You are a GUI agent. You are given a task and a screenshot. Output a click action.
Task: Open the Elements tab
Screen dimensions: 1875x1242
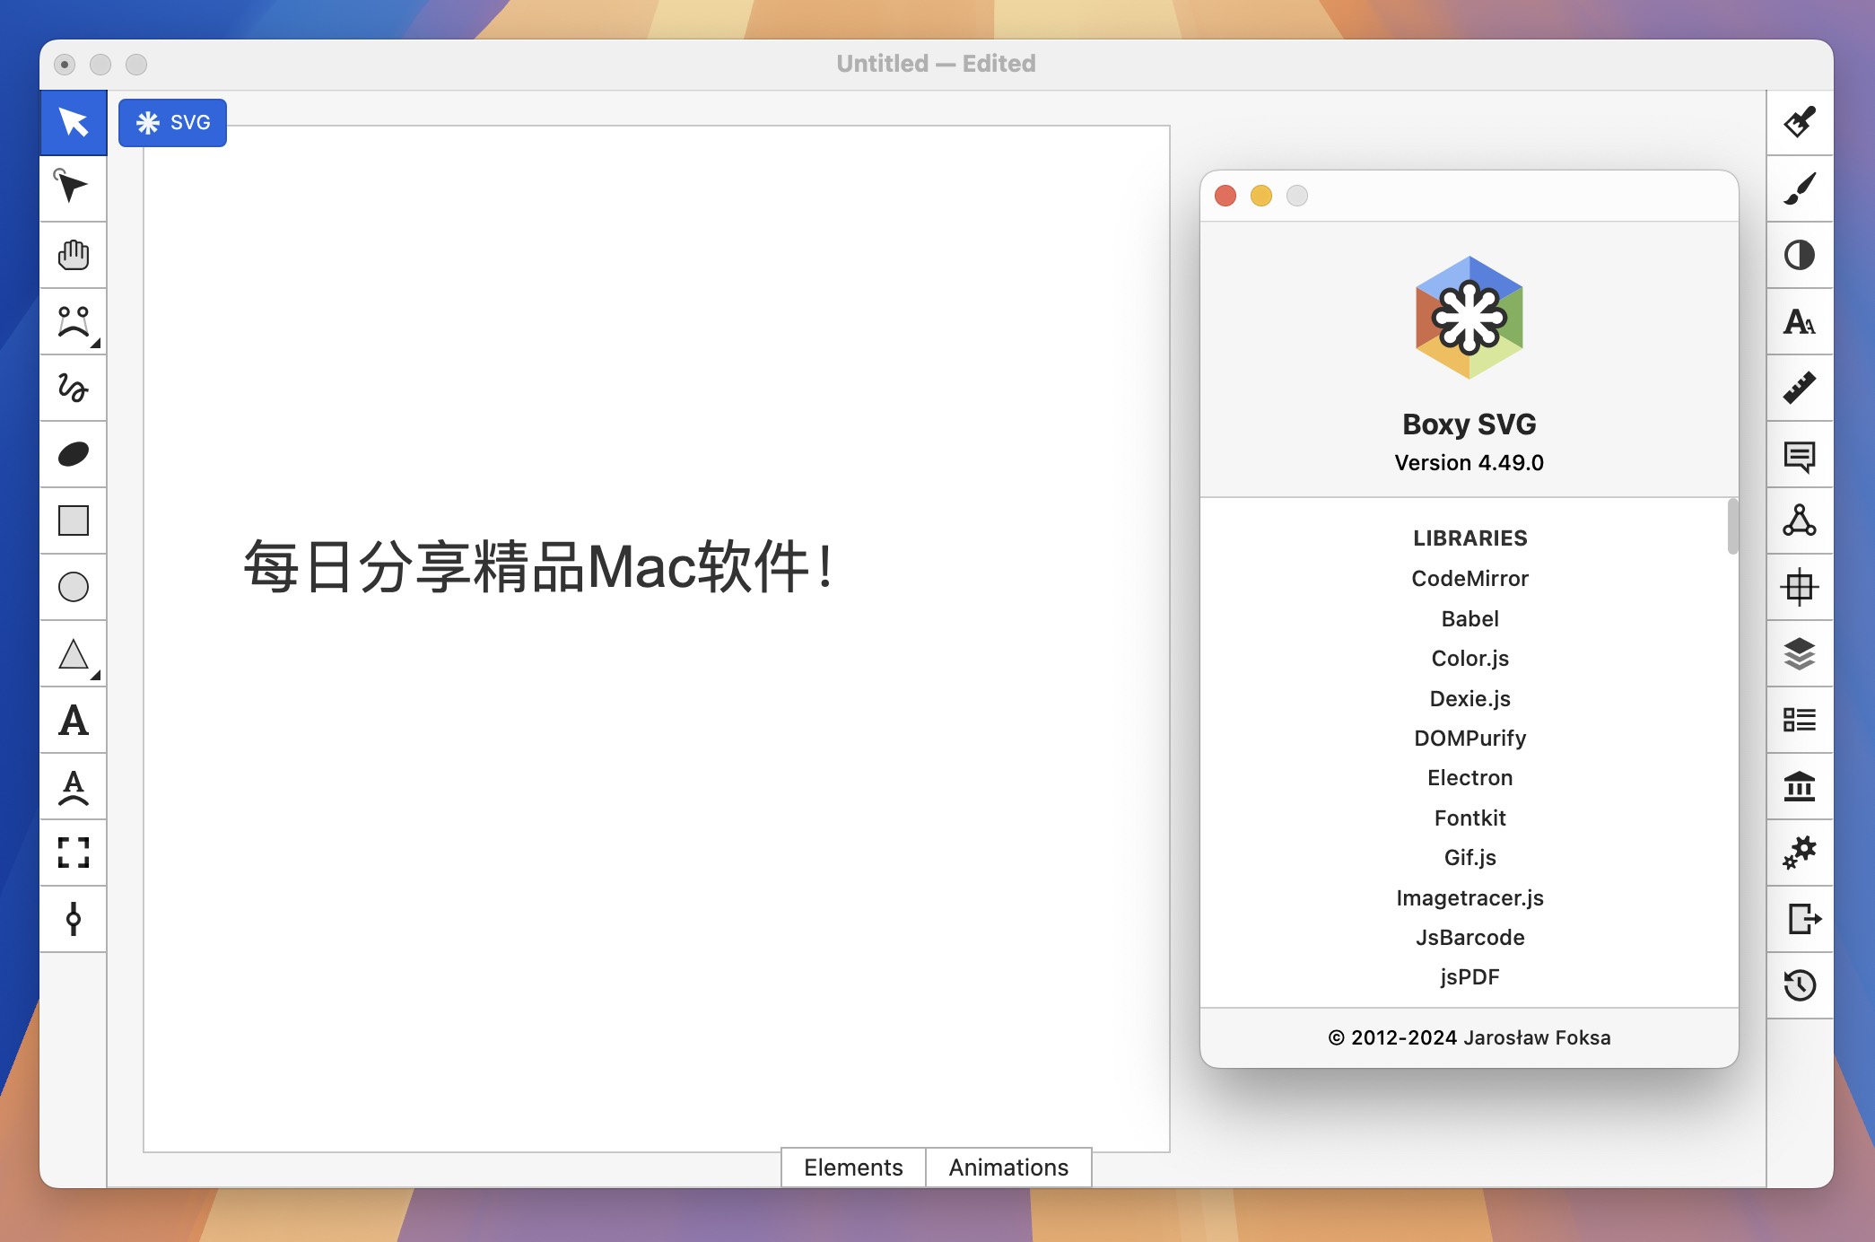pos(853,1167)
